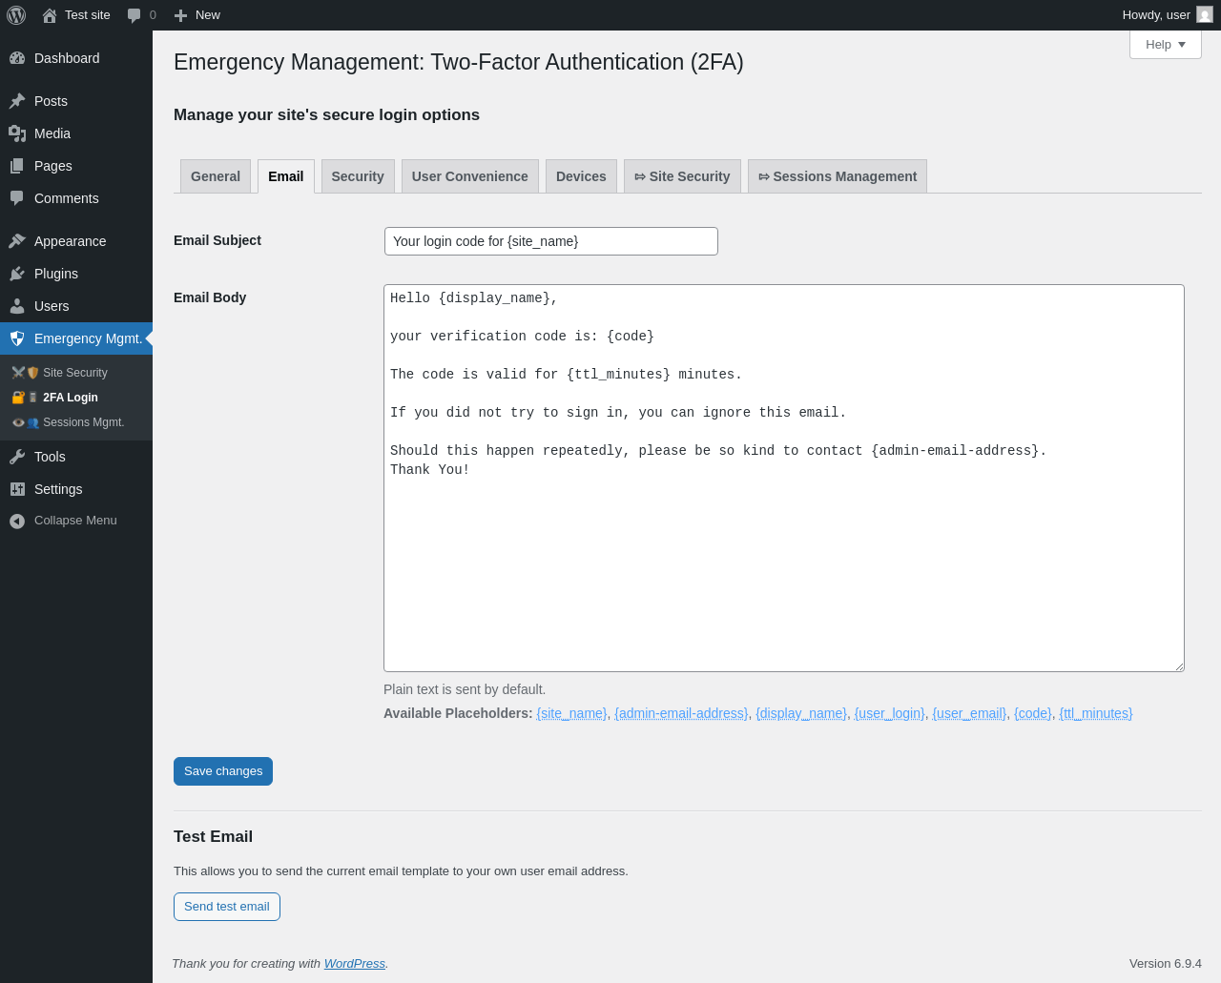Click the Tools wrench icon
1221x983 pixels.
(x=17, y=457)
